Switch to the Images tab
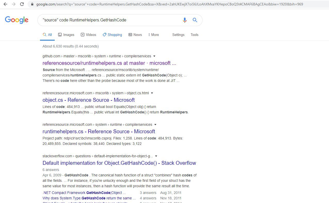329x203 pixels. point(66,35)
